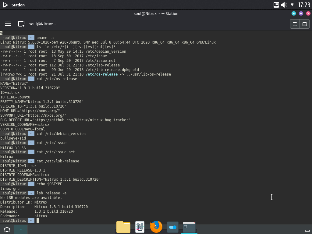Launch the Nota text editor dock icon
Screen dimensions: 312x234
click(x=140, y=227)
